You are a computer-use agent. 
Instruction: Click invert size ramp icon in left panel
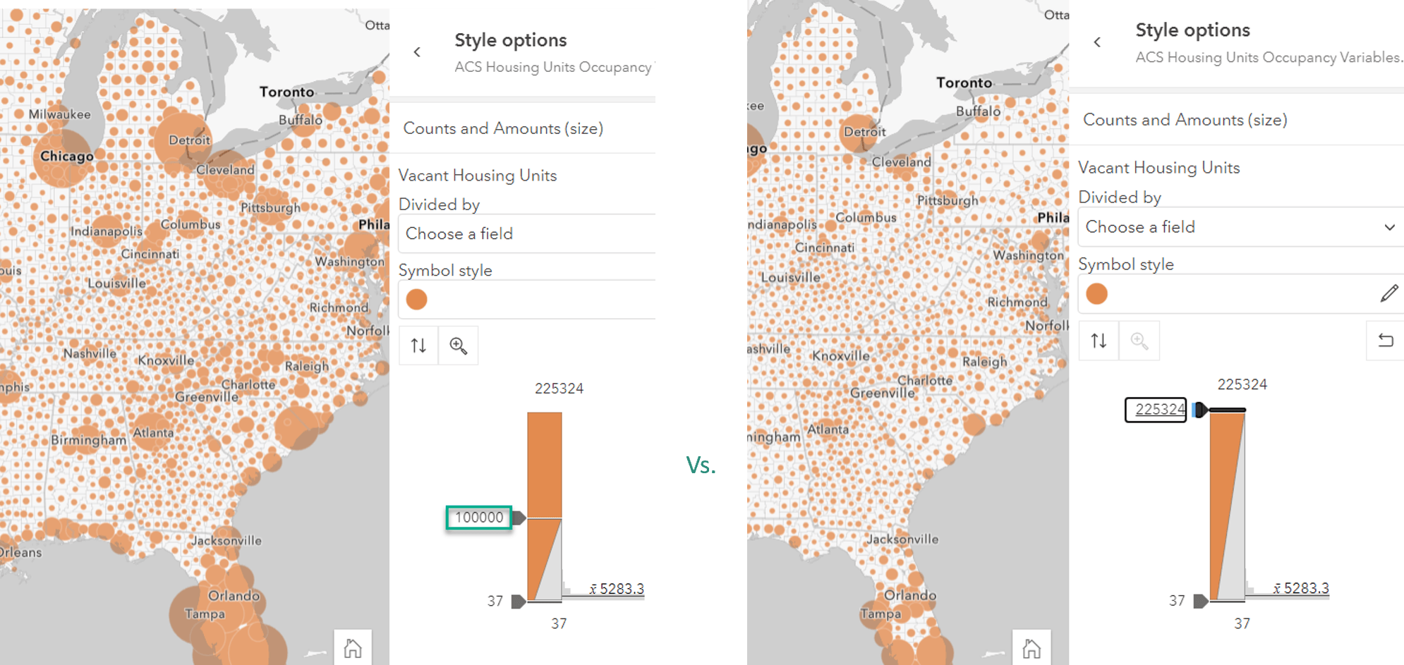(418, 346)
